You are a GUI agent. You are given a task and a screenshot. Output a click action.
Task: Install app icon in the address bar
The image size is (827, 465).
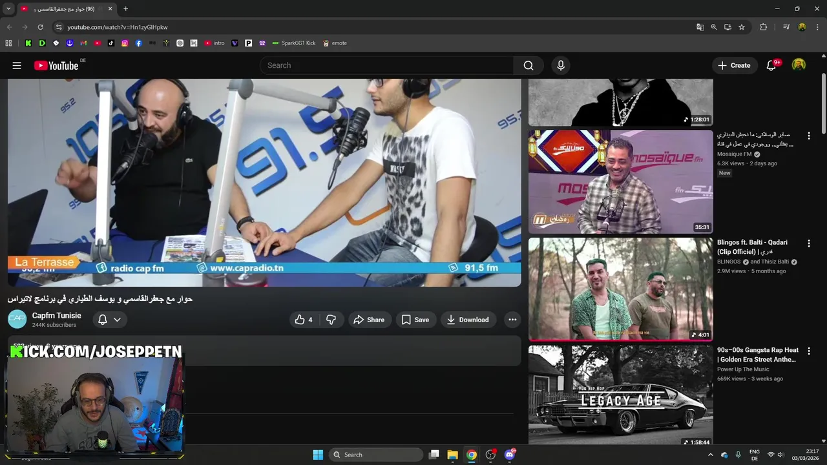pyautogui.click(x=728, y=27)
